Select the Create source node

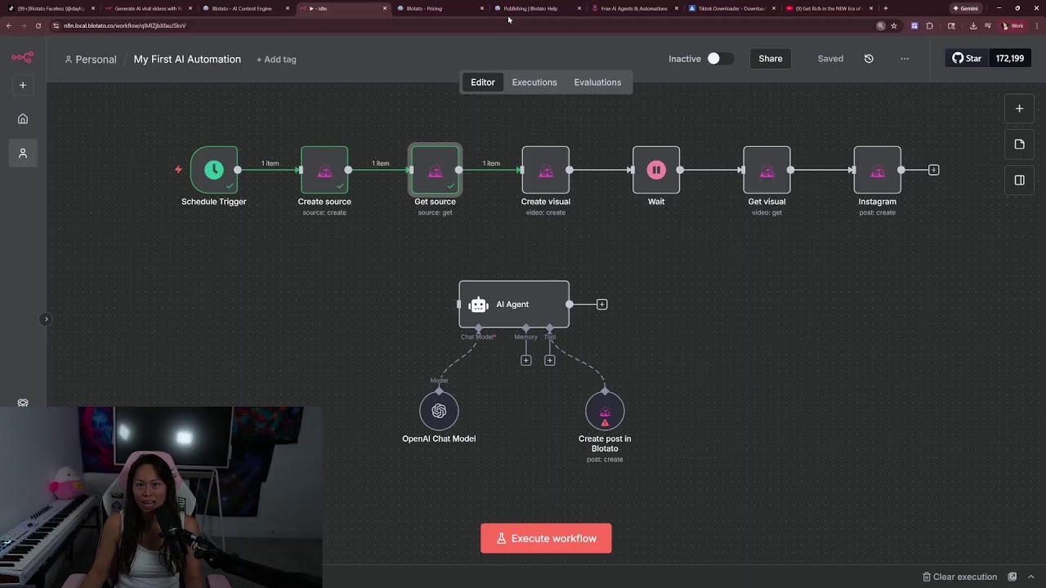tap(324, 170)
